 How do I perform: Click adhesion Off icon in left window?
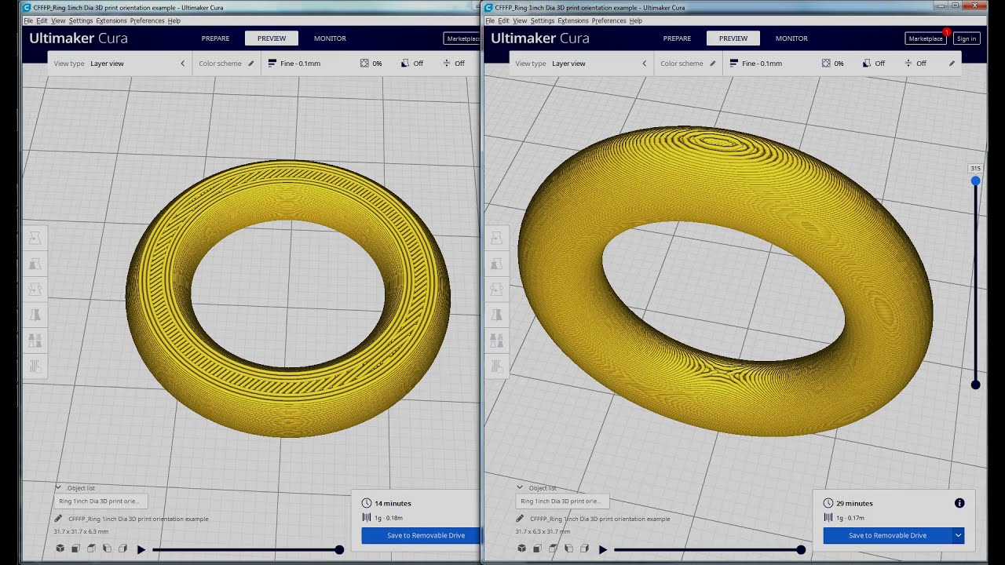click(x=446, y=64)
